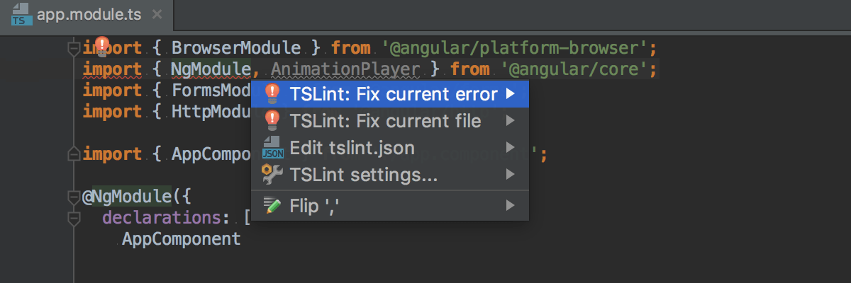The width and height of the screenshot is (851, 283).
Task: Choose "Edit tslint.json" from the popup
Action: coord(352,148)
